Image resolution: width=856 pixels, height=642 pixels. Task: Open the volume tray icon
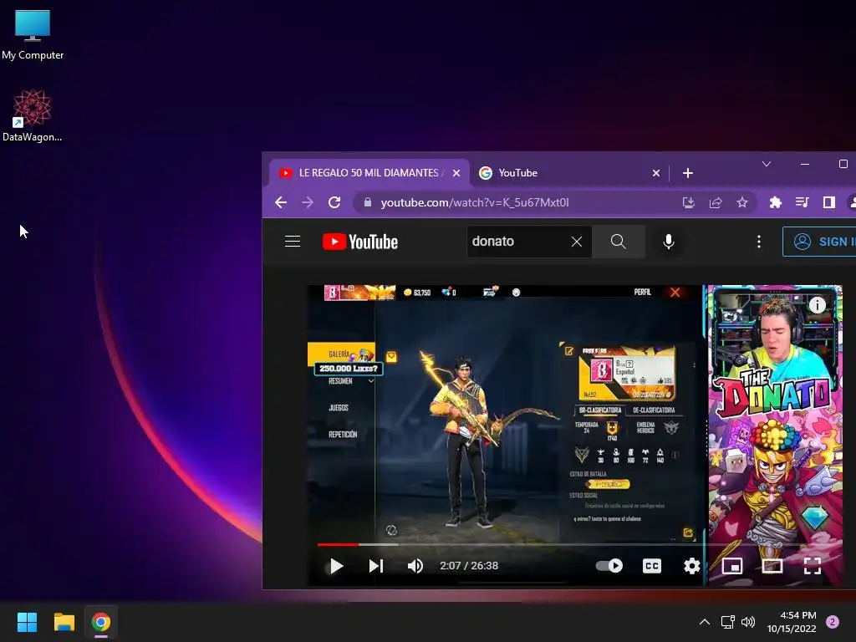(x=748, y=622)
